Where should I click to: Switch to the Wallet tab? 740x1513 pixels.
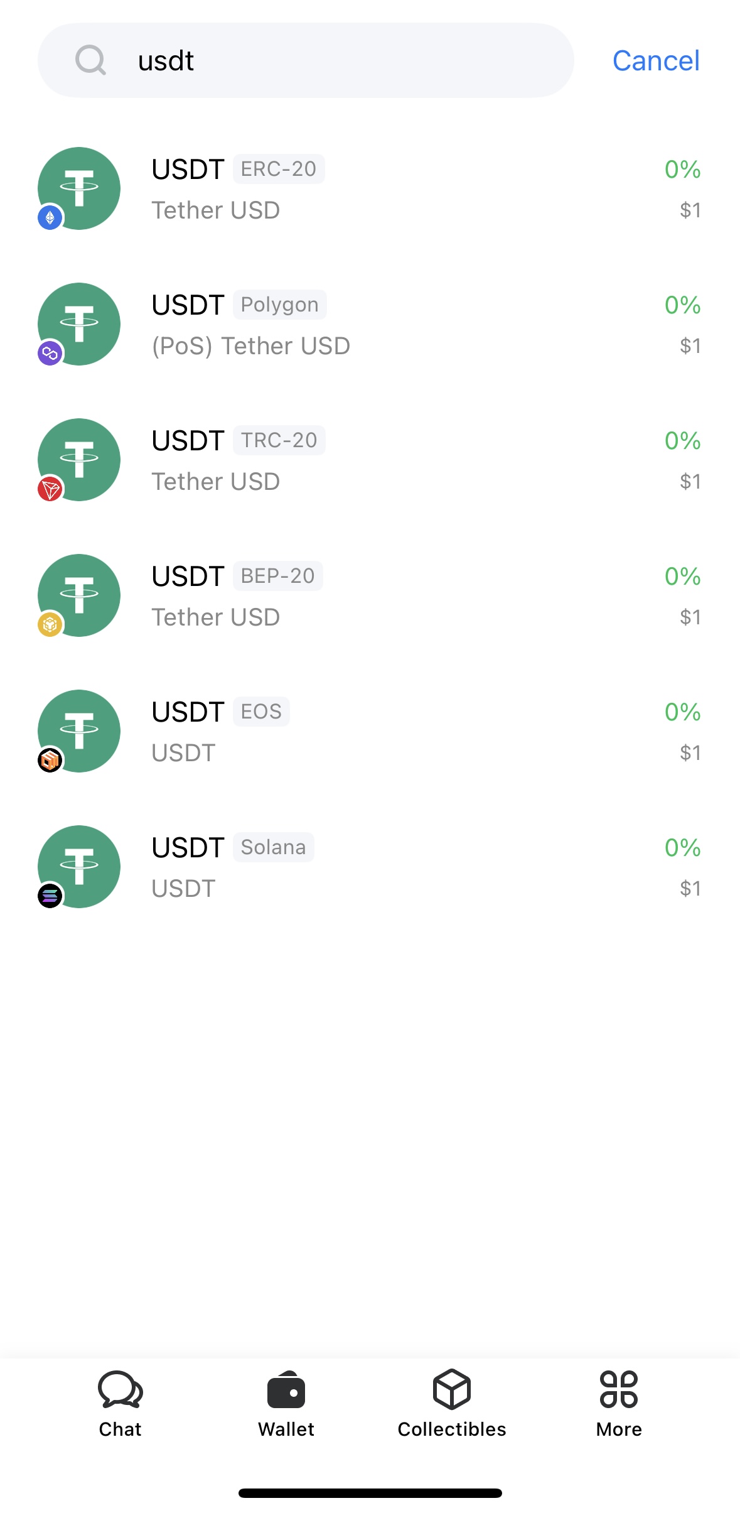point(286,1404)
